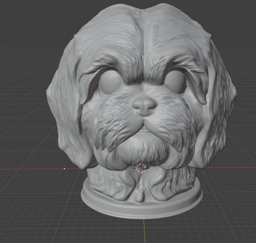This screenshot has height=243, width=256.
Task: Click the red-white 3D cursor under the chin
Action: (141, 168)
